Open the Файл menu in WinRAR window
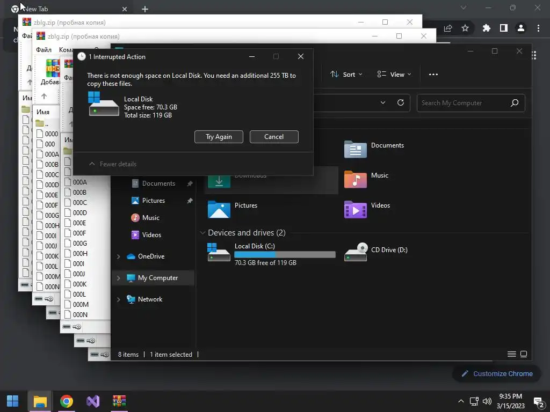Viewport: 550px width, 412px height. pos(44,50)
